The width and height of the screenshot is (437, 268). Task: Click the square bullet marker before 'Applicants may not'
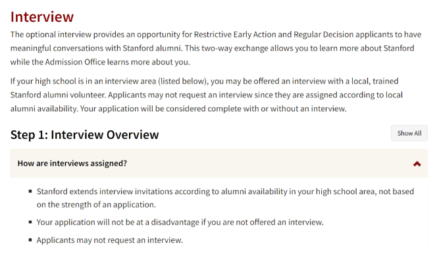30,240
